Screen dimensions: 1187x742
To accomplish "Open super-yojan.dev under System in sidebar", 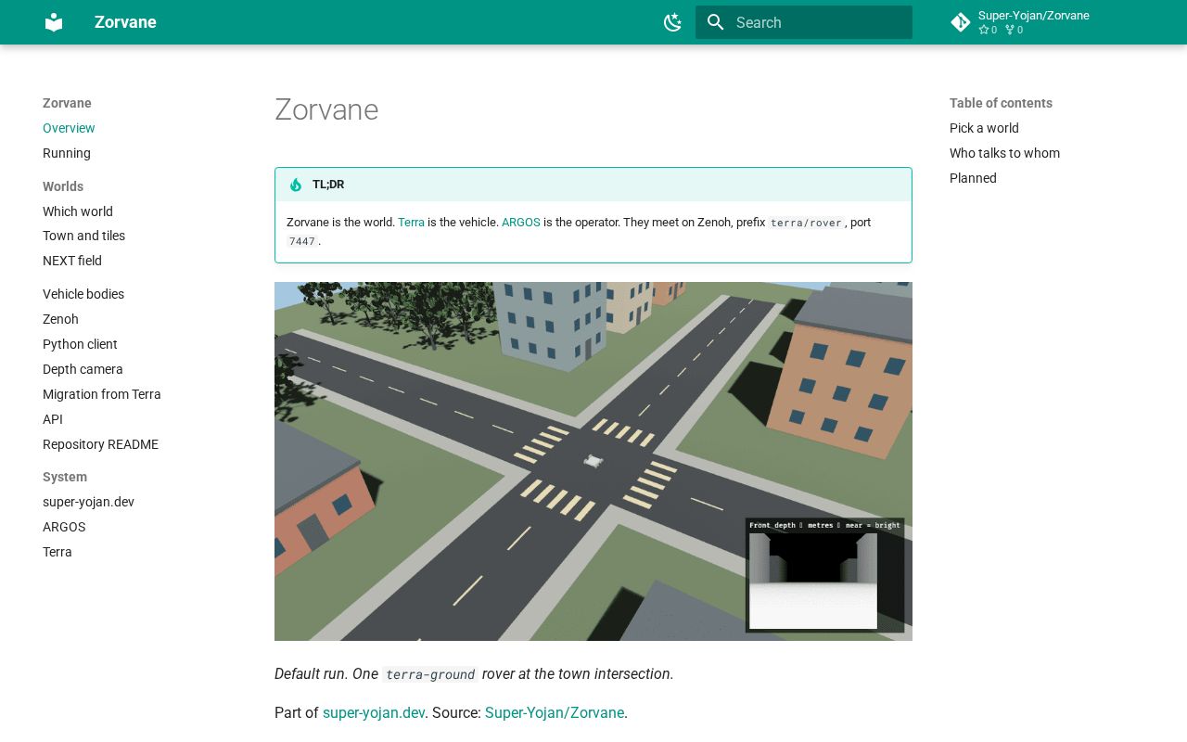I will (x=88, y=502).
